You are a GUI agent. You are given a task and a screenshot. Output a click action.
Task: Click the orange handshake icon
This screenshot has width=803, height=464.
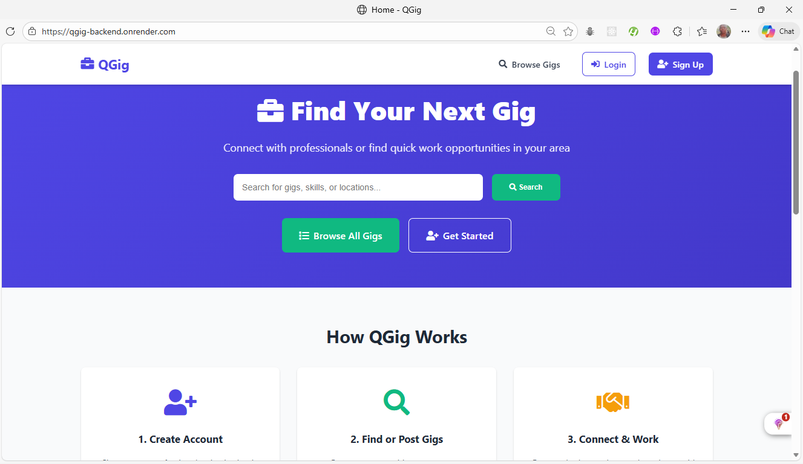click(613, 402)
